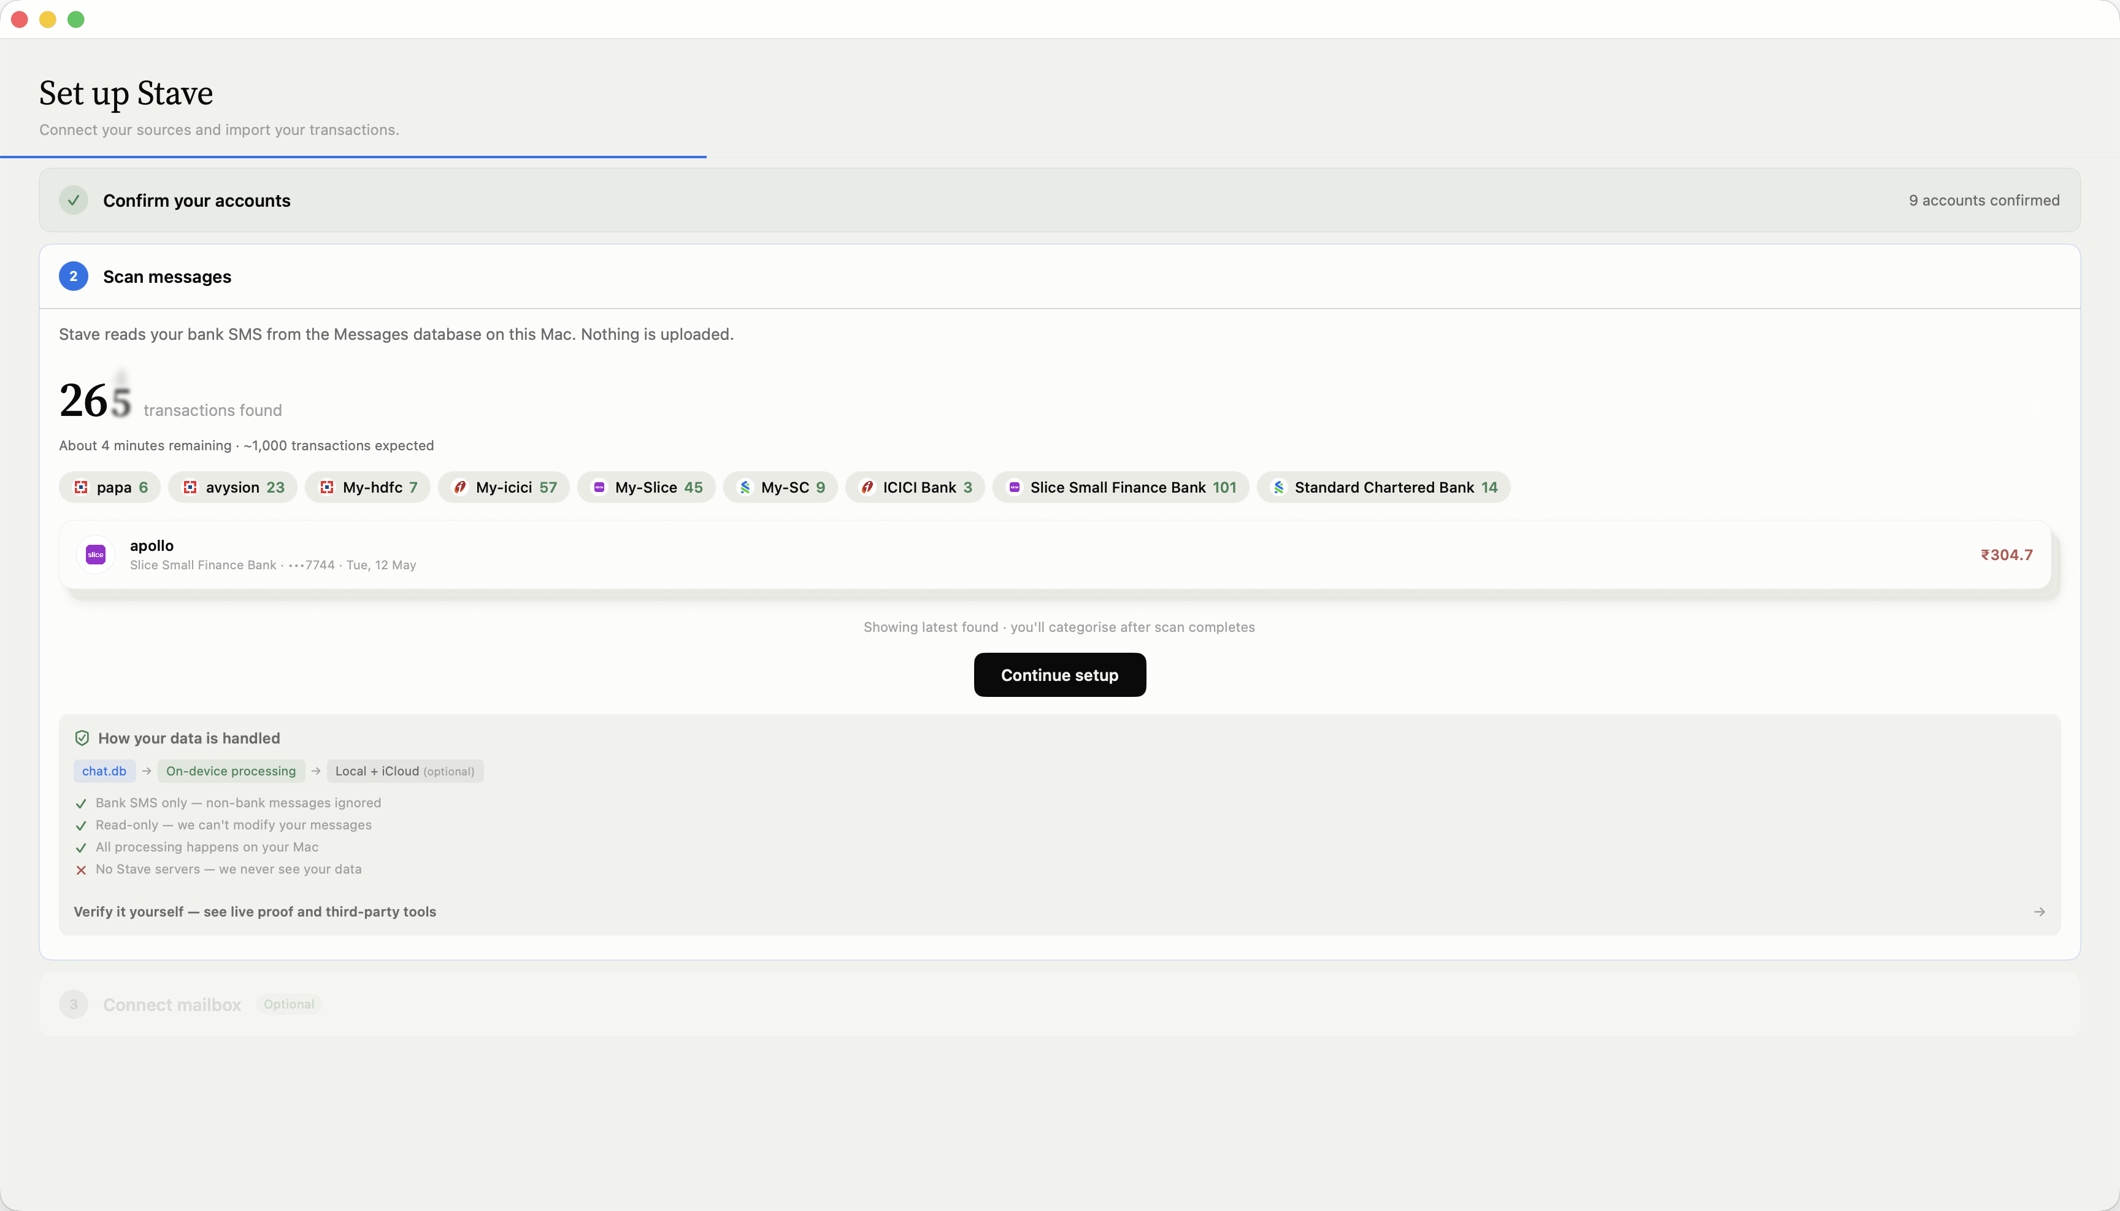The image size is (2120, 1211).
Task: Click the On-device processing tag
Action: point(231,771)
